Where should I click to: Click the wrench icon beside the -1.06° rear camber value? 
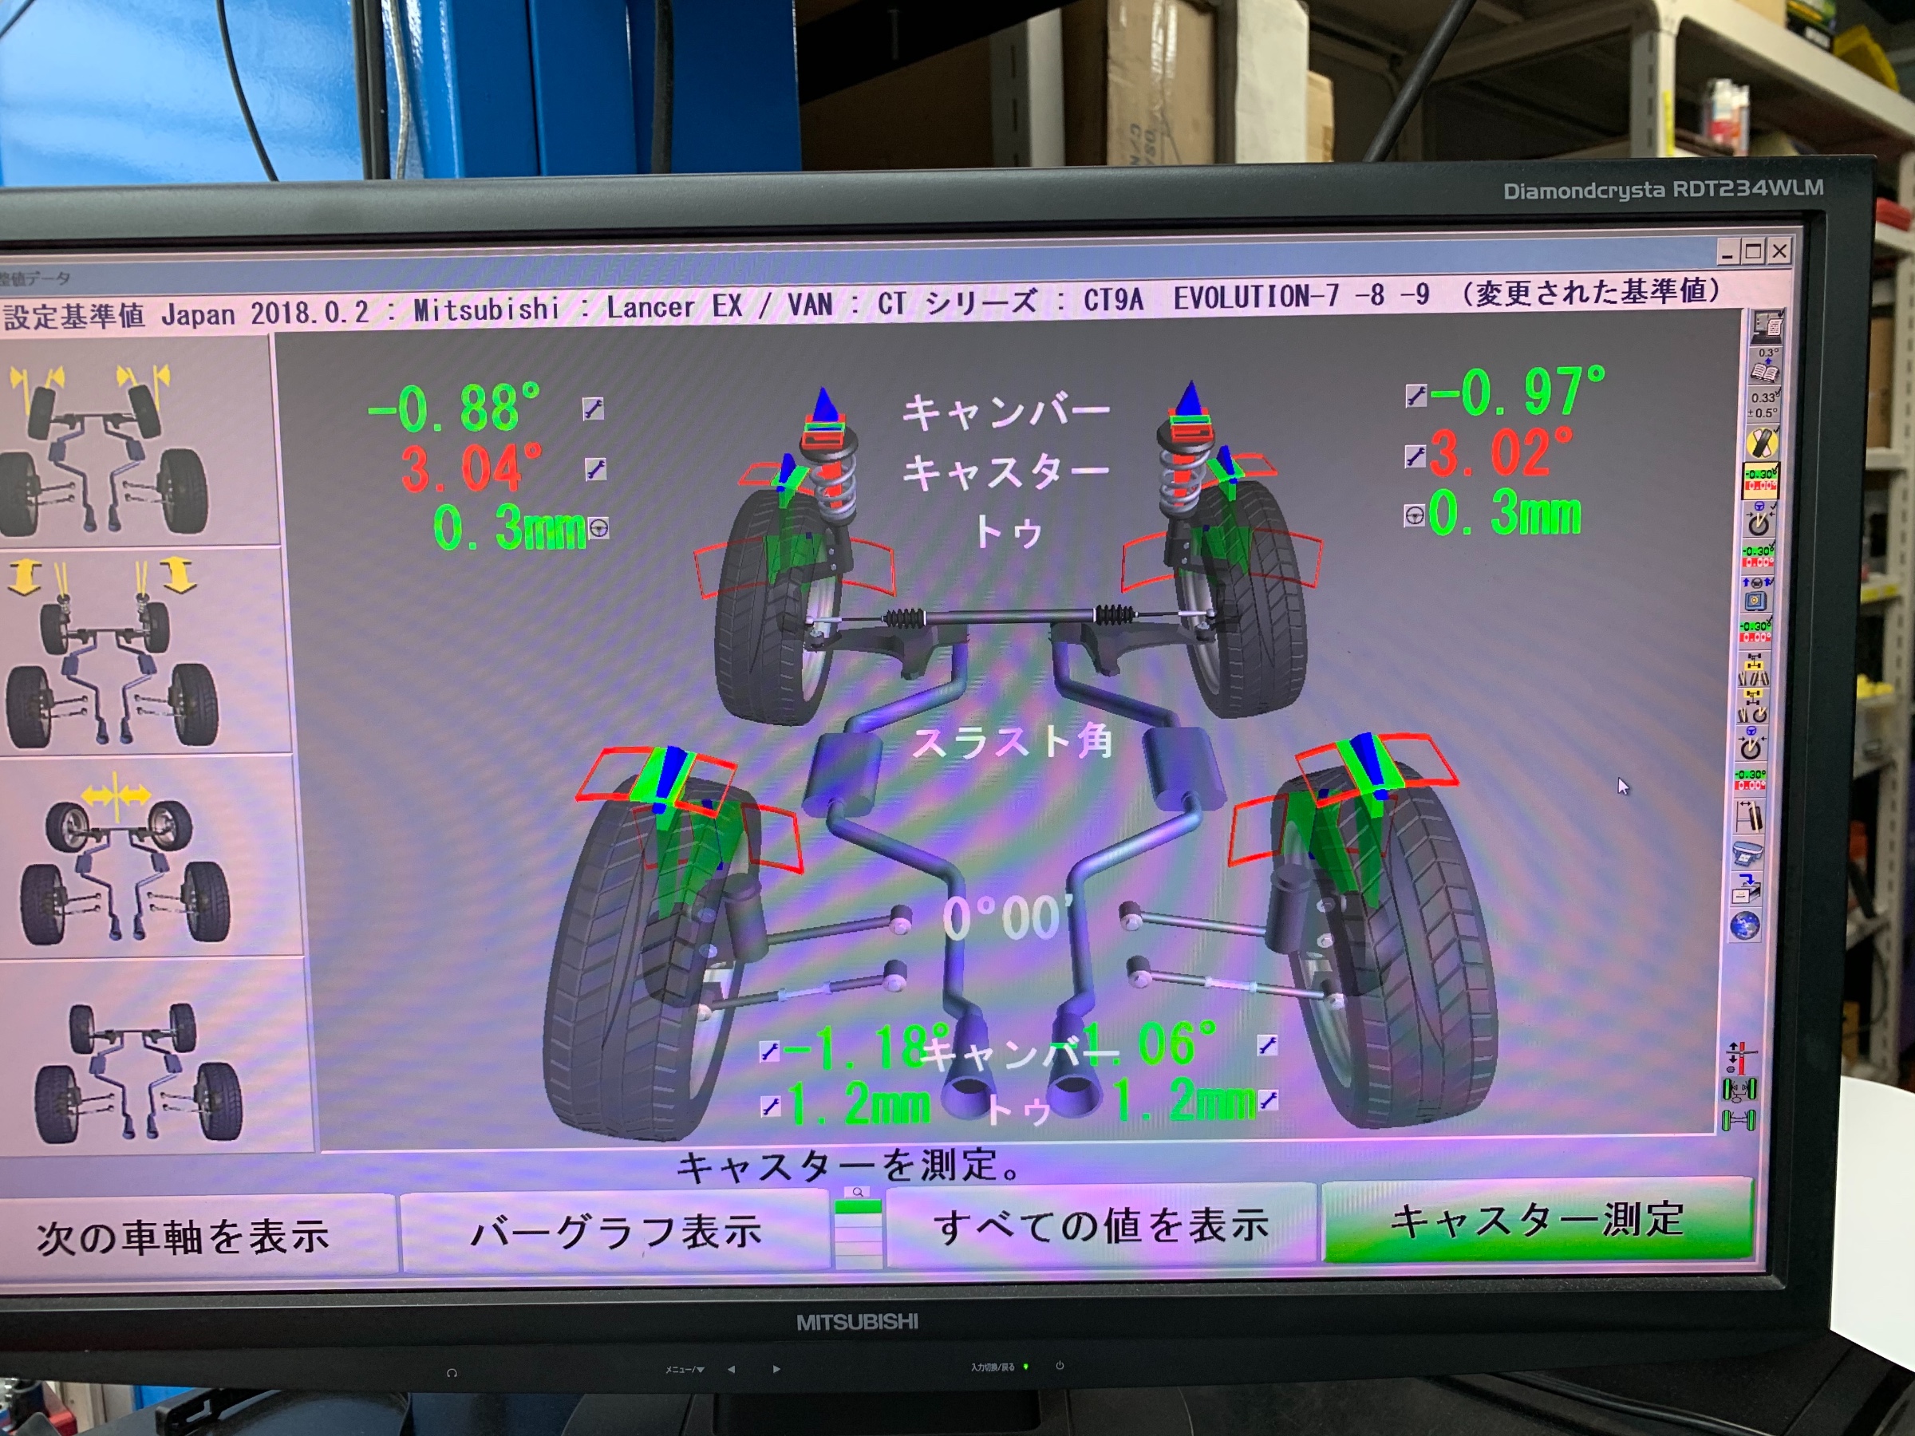click(1267, 1045)
